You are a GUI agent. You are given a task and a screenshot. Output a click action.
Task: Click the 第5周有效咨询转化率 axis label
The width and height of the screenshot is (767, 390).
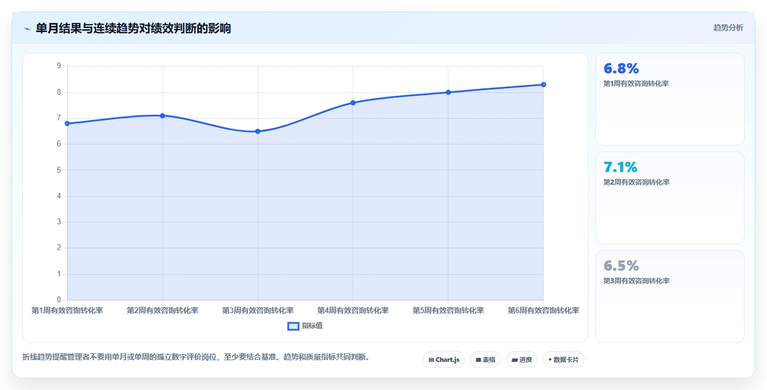448,310
